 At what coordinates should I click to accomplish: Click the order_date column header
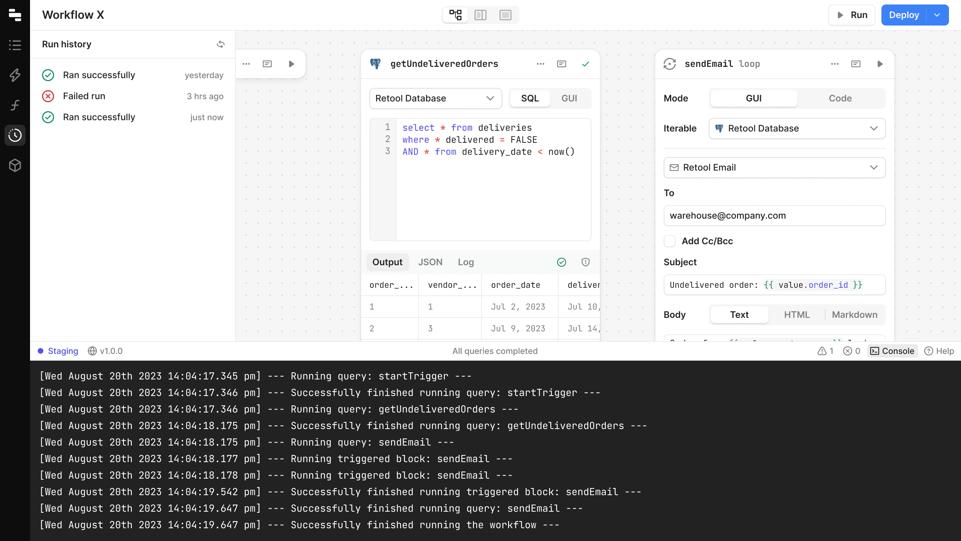click(x=520, y=285)
